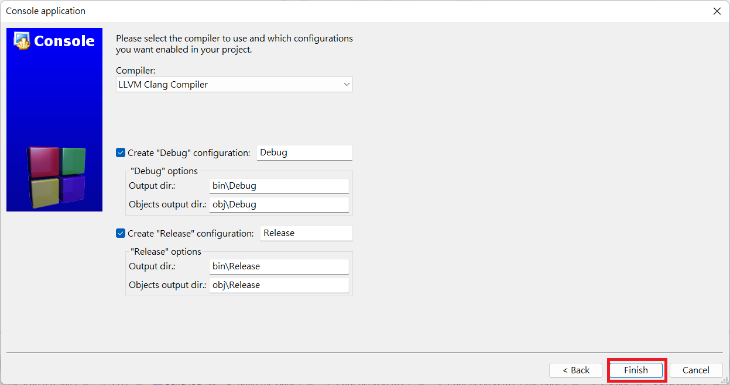Open the Compiler dropdown list
This screenshot has height=385, width=730.
[x=234, y=85]
